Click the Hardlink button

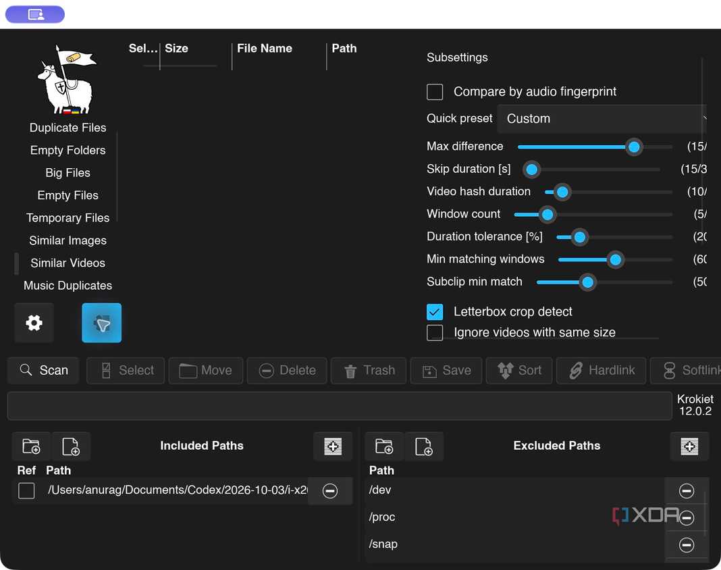601,370
